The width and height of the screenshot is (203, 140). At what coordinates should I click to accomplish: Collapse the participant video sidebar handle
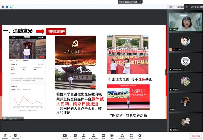[x=166, y=72]
